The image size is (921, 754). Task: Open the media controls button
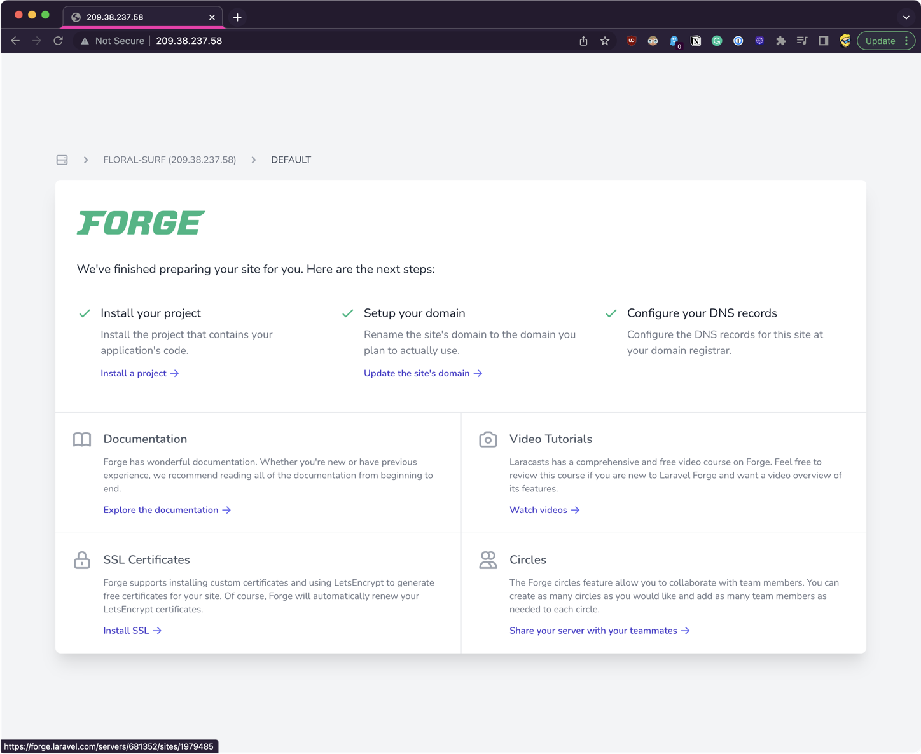tap(801, 41)
